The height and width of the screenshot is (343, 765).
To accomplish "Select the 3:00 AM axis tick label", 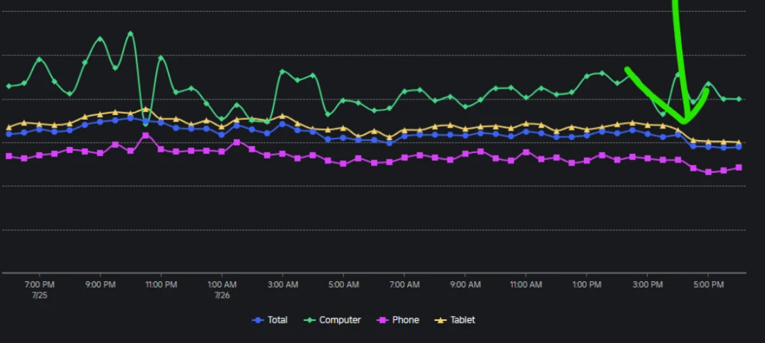I will coord(283,284).
